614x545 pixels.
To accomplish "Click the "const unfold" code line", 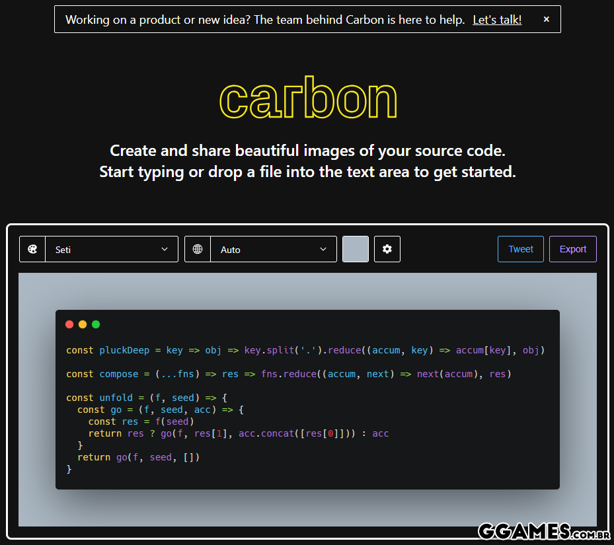I will [x=146, y=398].
